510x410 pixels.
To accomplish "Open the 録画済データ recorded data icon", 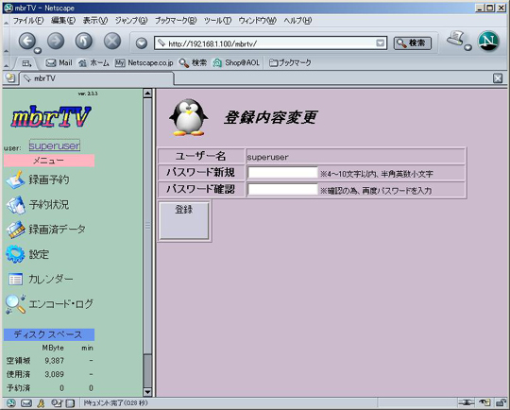I will click(16, 230).
